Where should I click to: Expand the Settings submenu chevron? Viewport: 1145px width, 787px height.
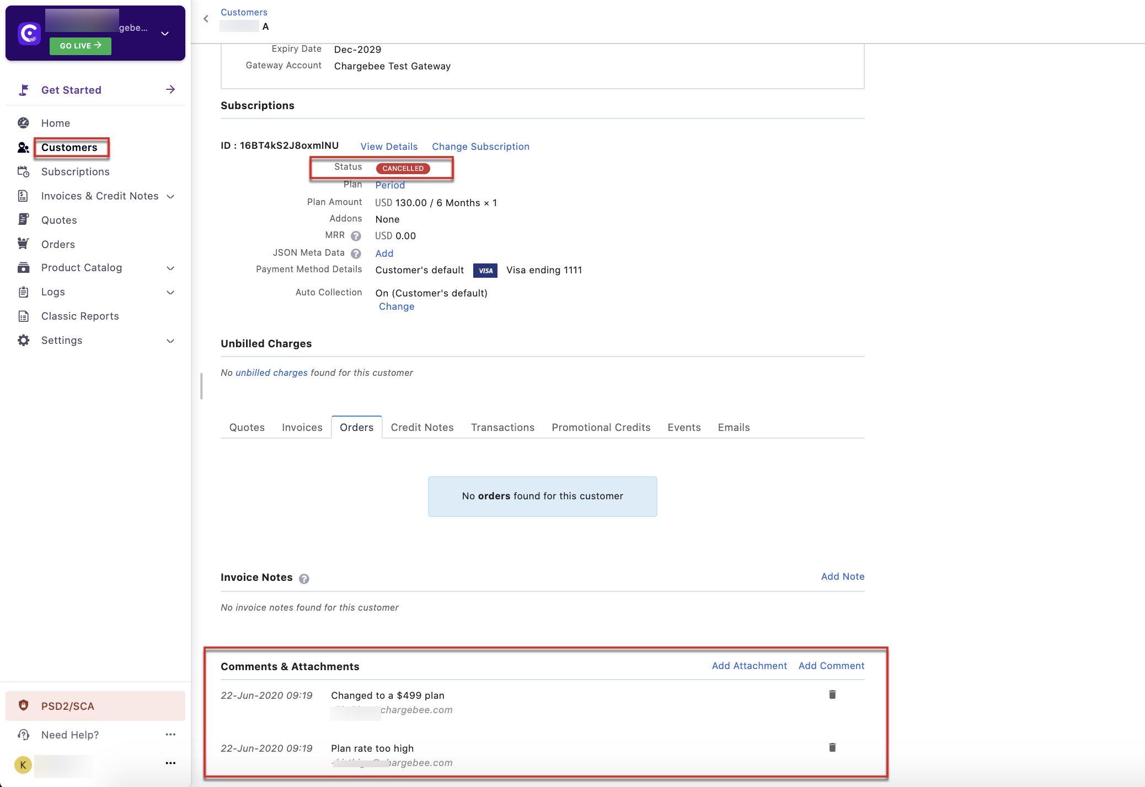click(170, 341)
